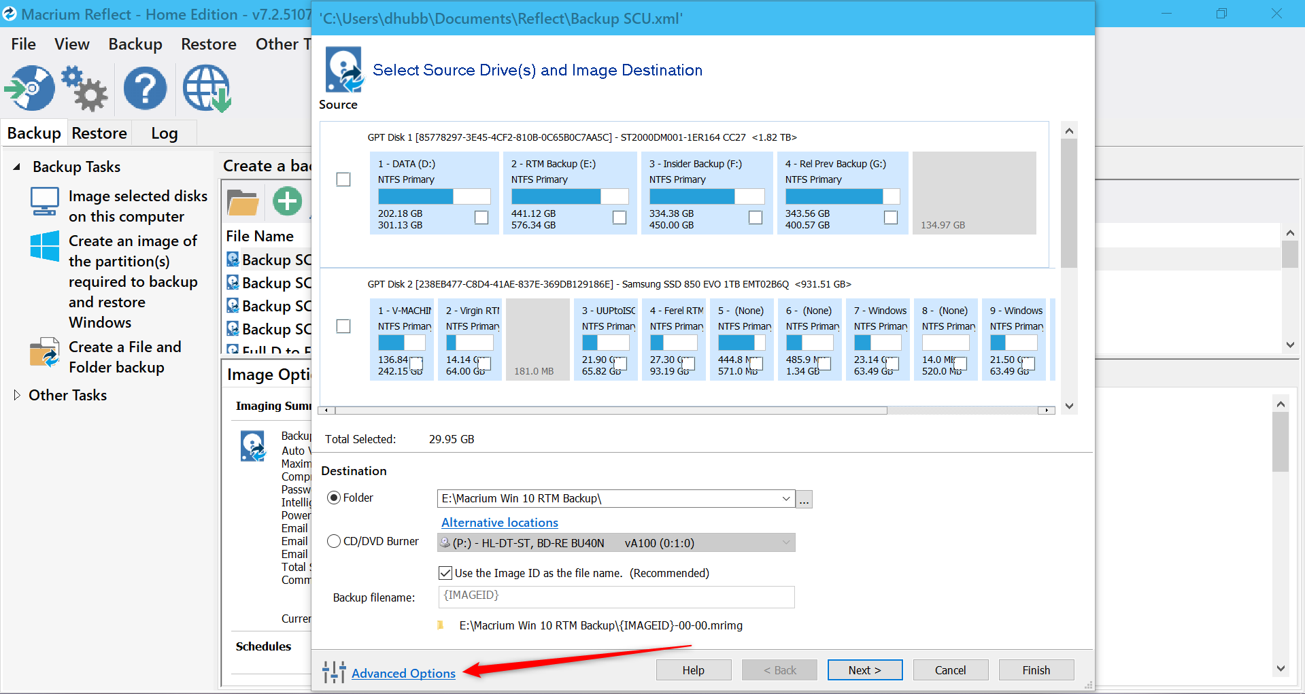Viewport: 1305px width, 694px height.
Task: Click the Help button
Action: 694,670
